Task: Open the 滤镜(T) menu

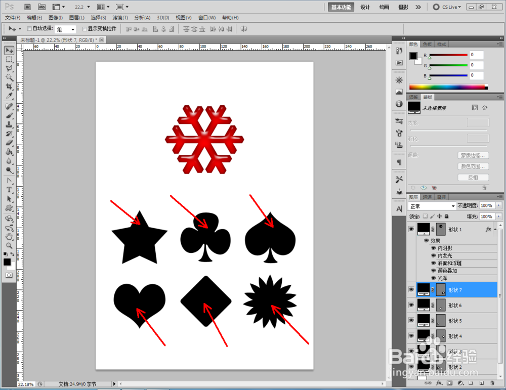Action: point(120,18)
